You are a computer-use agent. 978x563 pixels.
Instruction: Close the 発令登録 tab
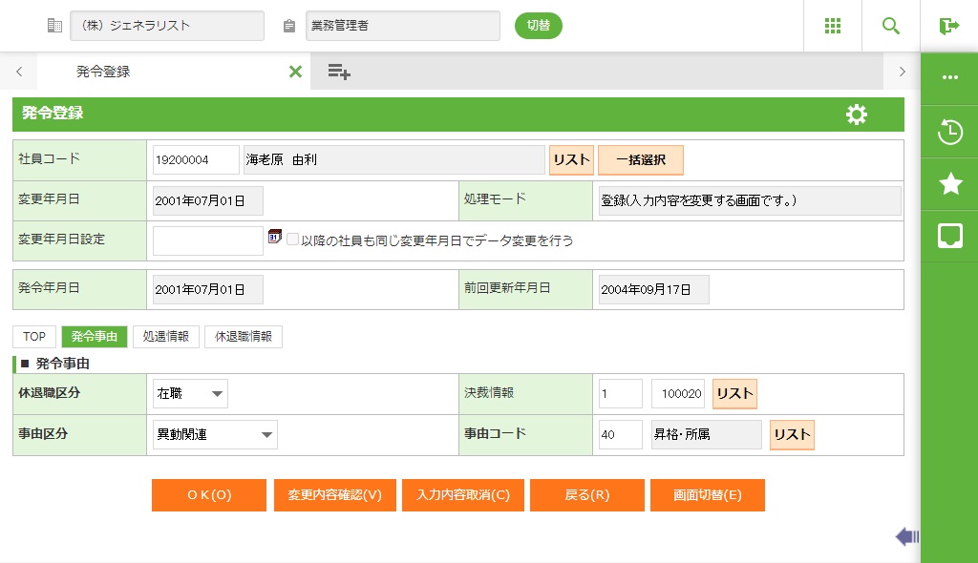click(x=295, y=72)
